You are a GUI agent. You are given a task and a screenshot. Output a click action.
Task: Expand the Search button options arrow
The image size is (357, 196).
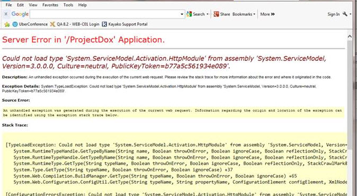point(208,14)
